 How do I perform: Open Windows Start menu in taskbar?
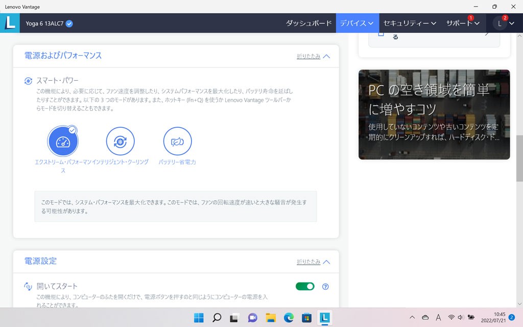click(x=198, y=318)
